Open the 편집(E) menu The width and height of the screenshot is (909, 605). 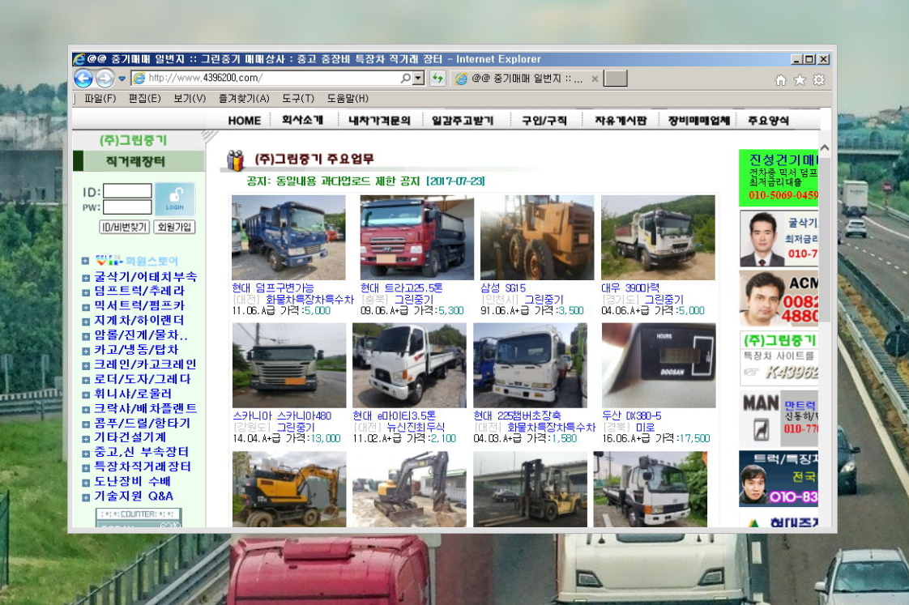pyautogui.click(x=145, y=99)
